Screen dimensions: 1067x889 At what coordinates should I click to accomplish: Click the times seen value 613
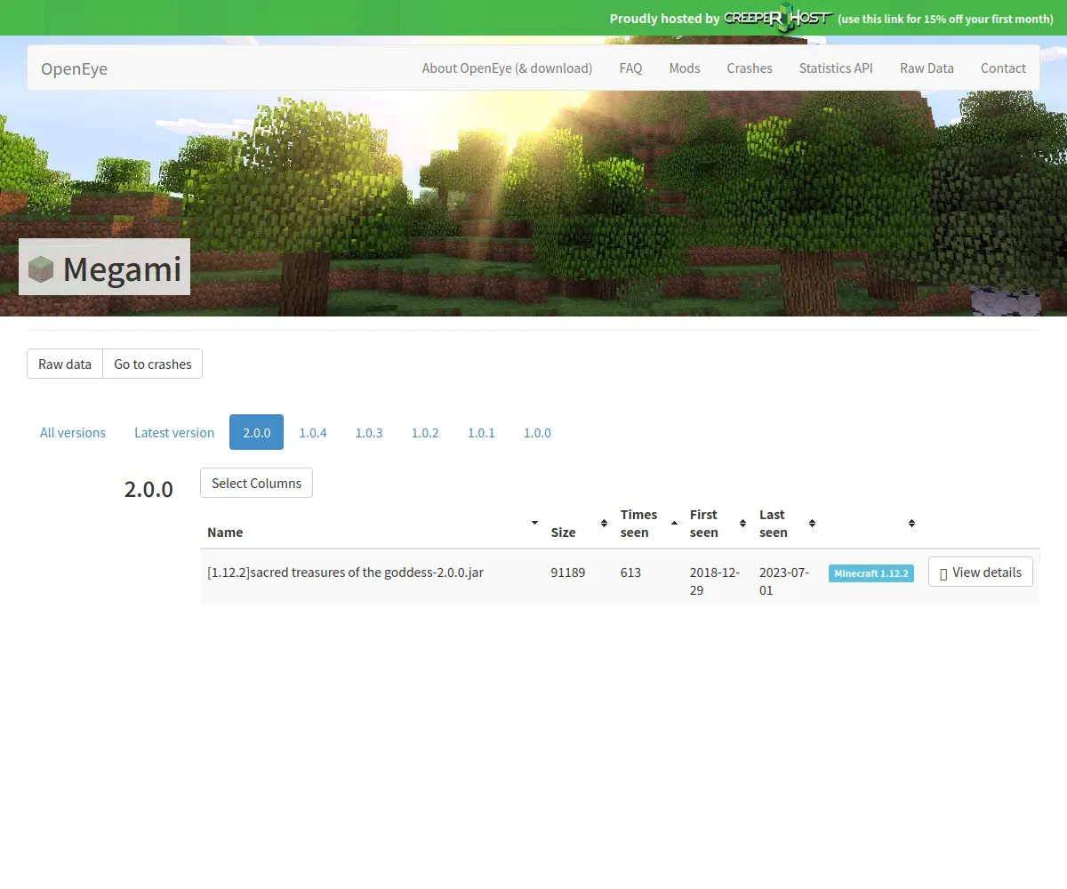[x=630, y=572]
